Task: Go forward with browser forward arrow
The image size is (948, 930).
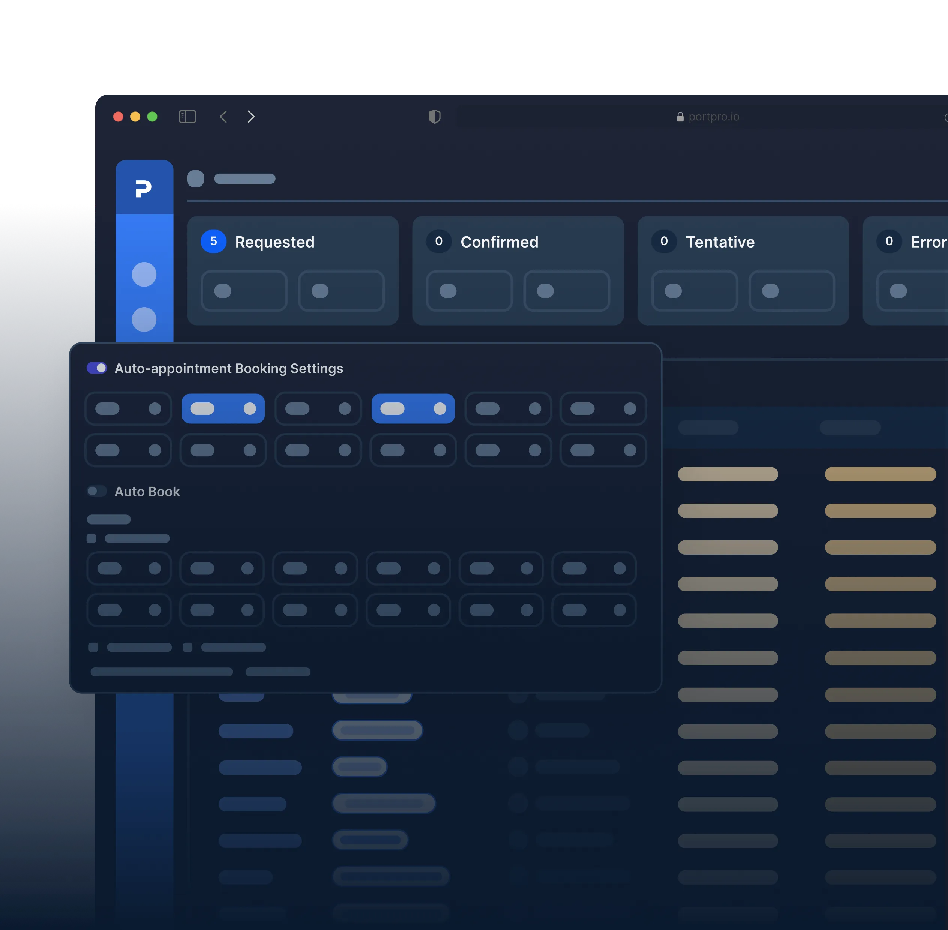Action: (x=251, y=117)
